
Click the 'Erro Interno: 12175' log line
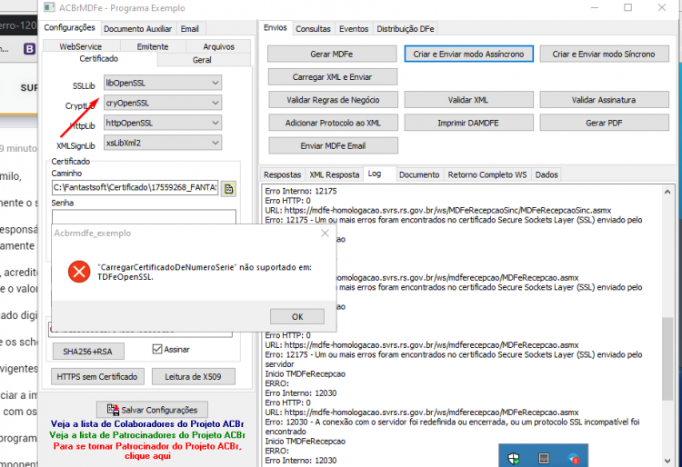pyautogui.click(x=301, y=191)
